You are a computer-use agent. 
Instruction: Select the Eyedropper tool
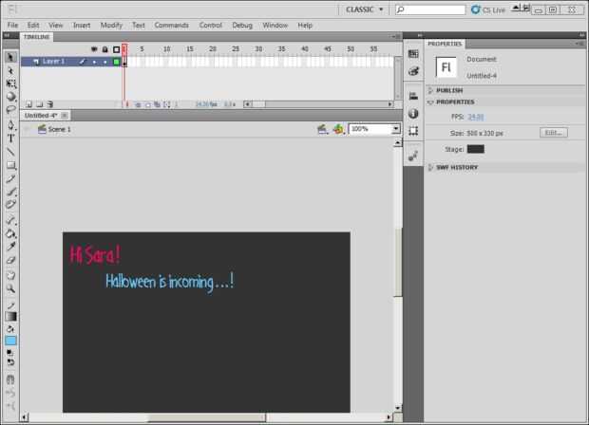click(x=10, y=247)
